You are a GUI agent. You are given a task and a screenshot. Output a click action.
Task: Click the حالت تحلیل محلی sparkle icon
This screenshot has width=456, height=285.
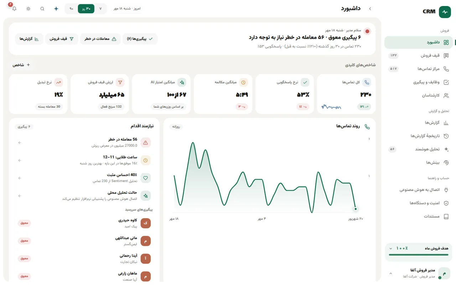coord(145,196)
